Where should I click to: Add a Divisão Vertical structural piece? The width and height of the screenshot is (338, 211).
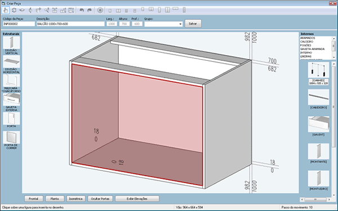[x=11, y=45]
